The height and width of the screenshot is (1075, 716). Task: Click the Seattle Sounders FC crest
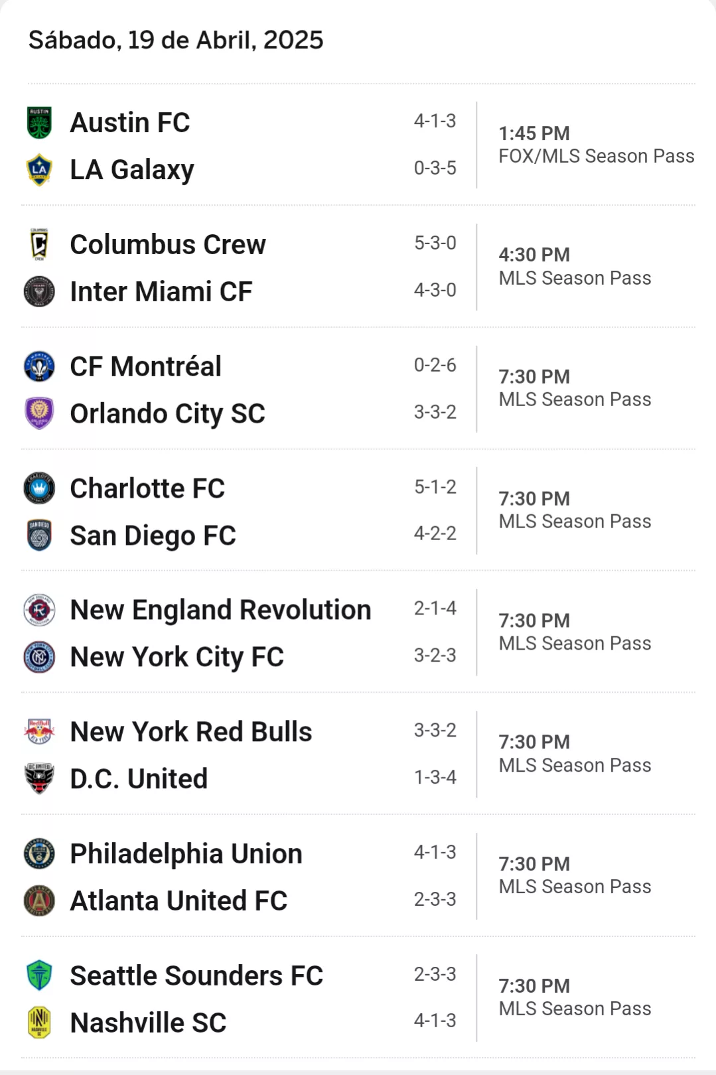pyautogui.click(x=39, y=975)
